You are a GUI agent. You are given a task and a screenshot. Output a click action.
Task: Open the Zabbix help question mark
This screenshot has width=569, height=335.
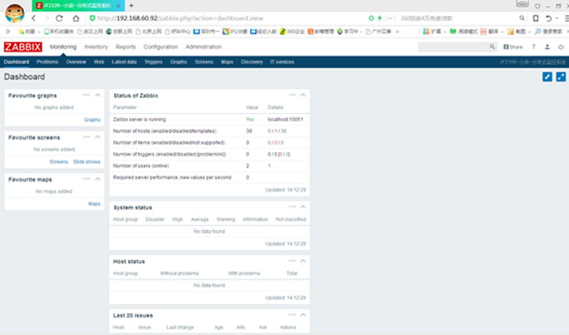point(533,47)
